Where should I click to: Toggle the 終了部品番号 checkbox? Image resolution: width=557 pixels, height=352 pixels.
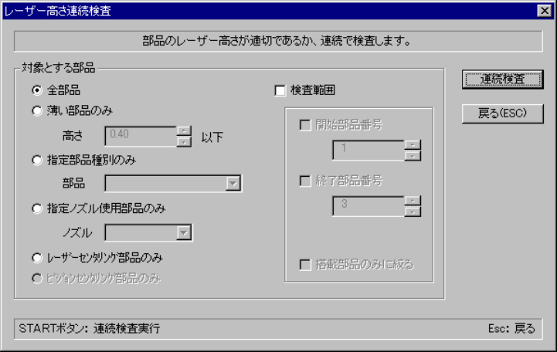click(305, 181)
